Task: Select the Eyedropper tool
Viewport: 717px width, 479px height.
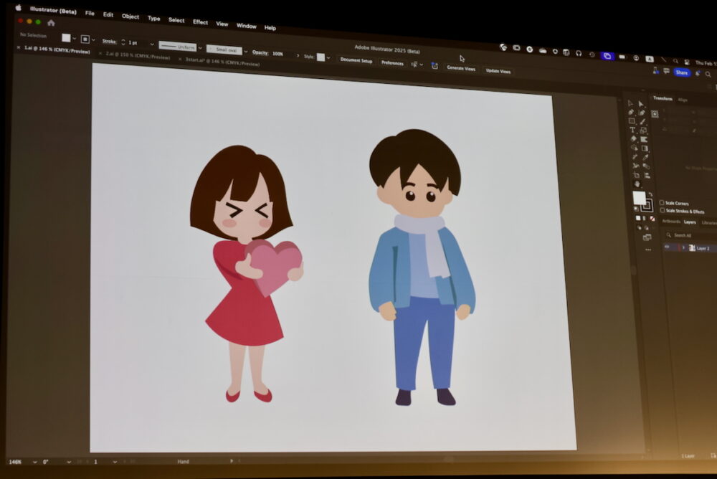Action: [x=645, y=158]
